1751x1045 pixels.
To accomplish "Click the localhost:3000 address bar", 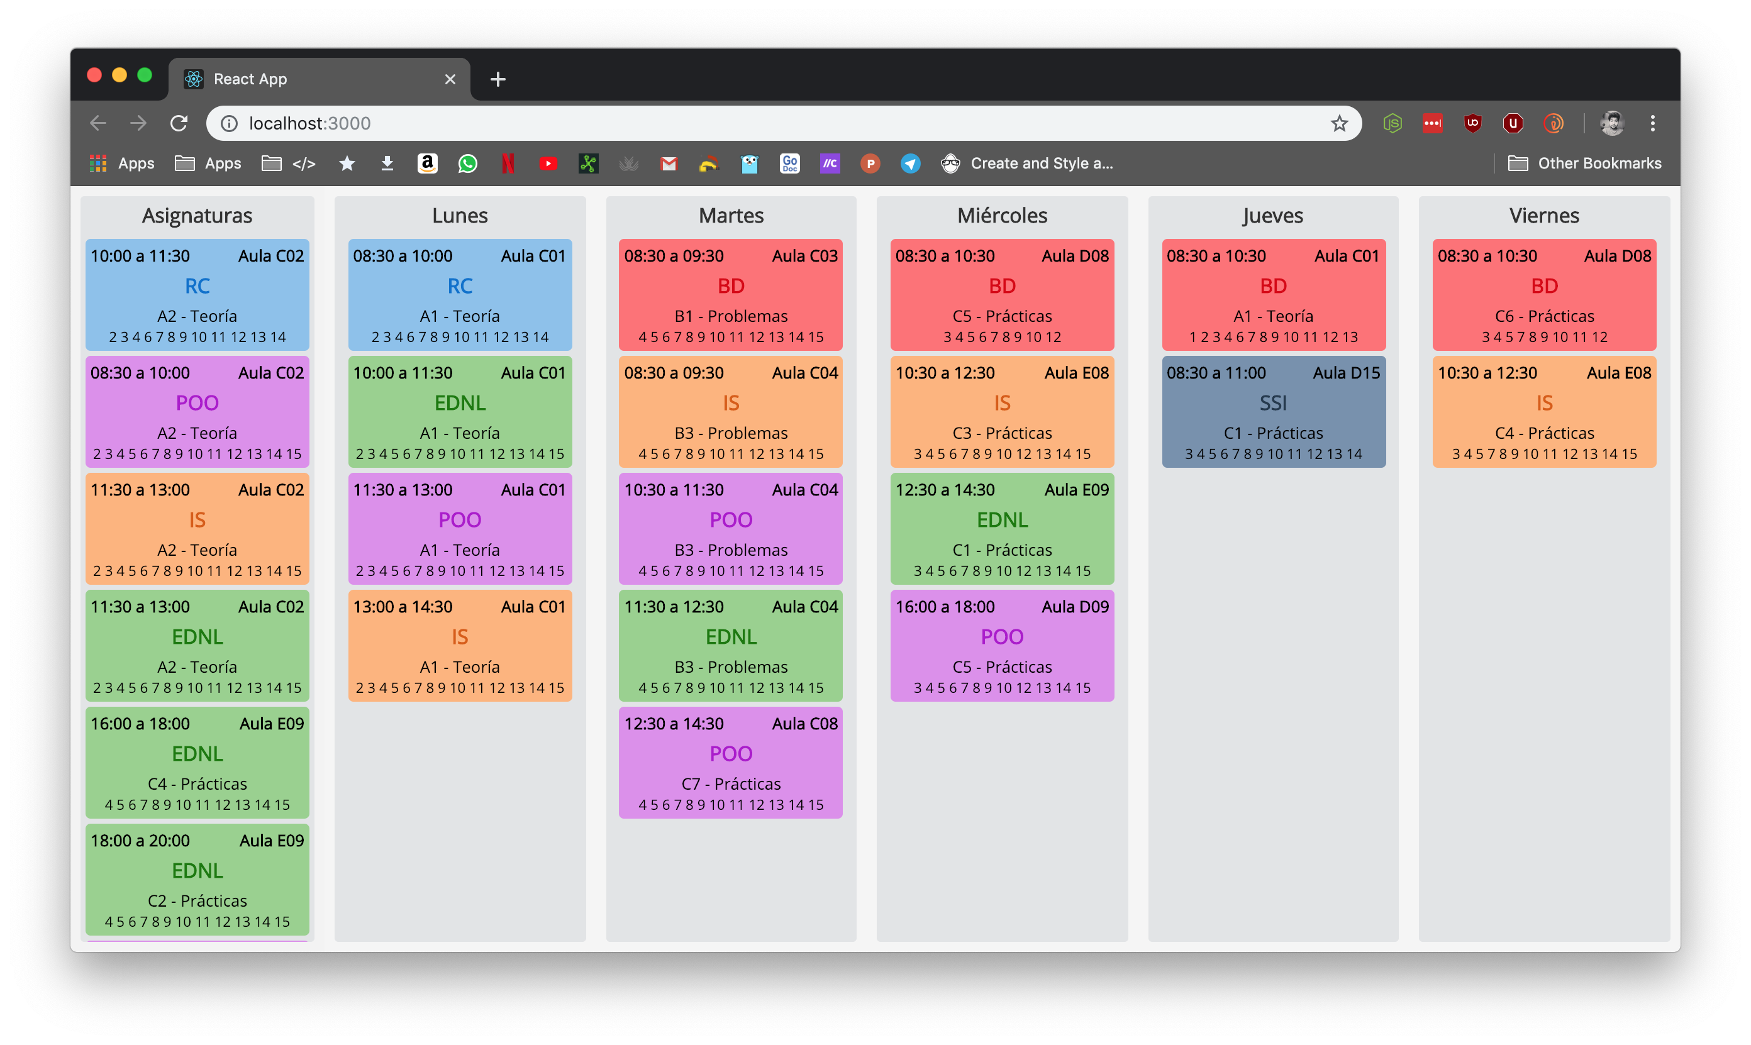I will 704,123.
